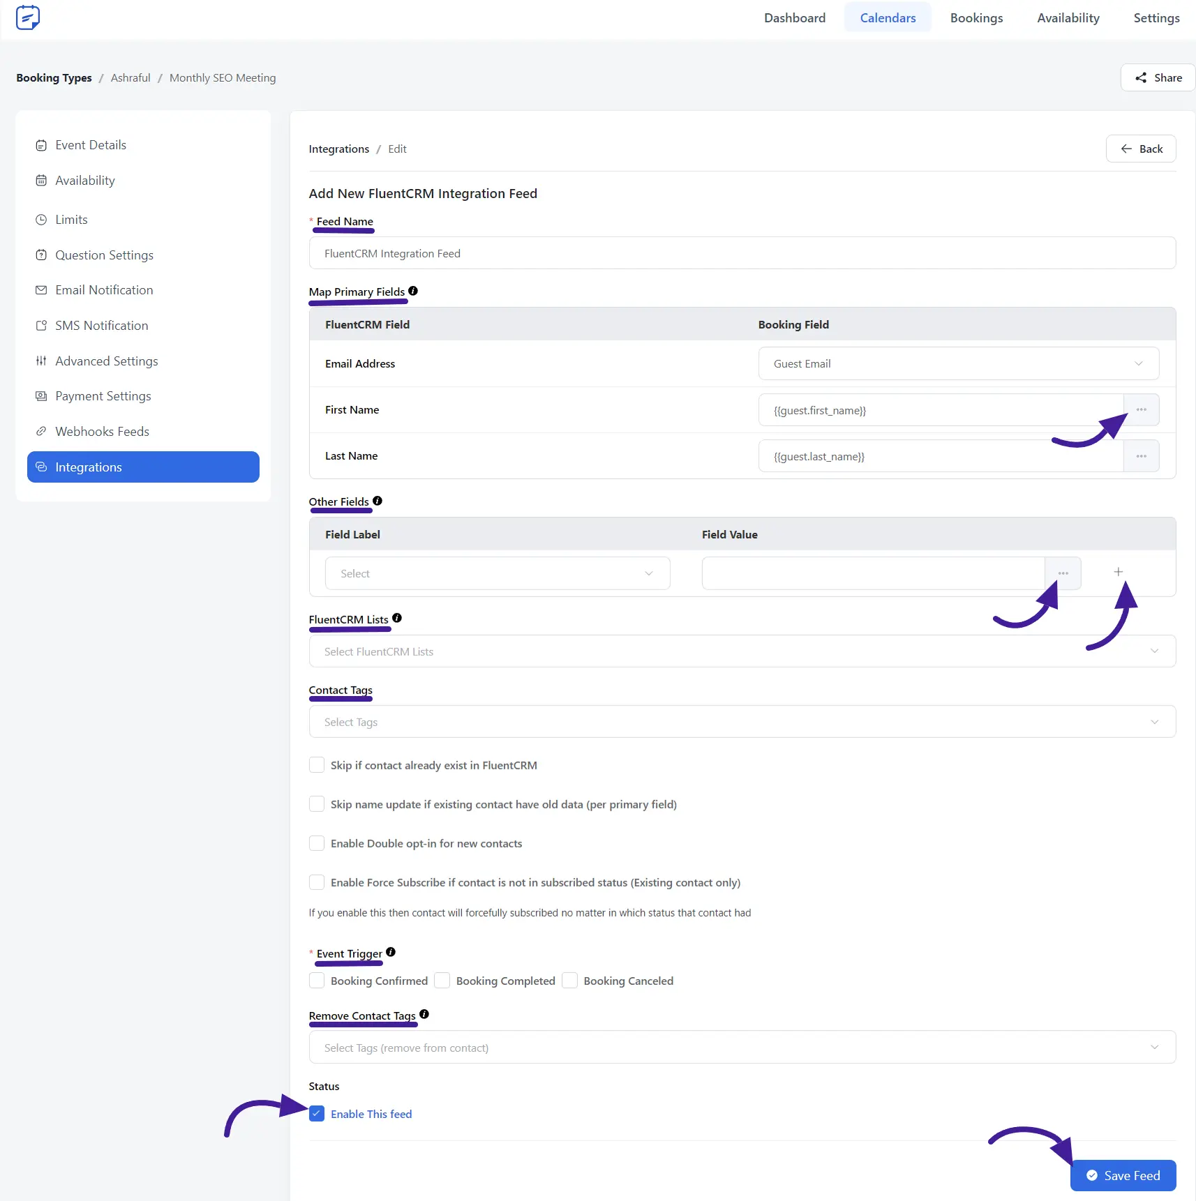Follow the Ashraful breadcrumb link
1196x1201 pixels.
pyautogui.click(x=130, y=77)
